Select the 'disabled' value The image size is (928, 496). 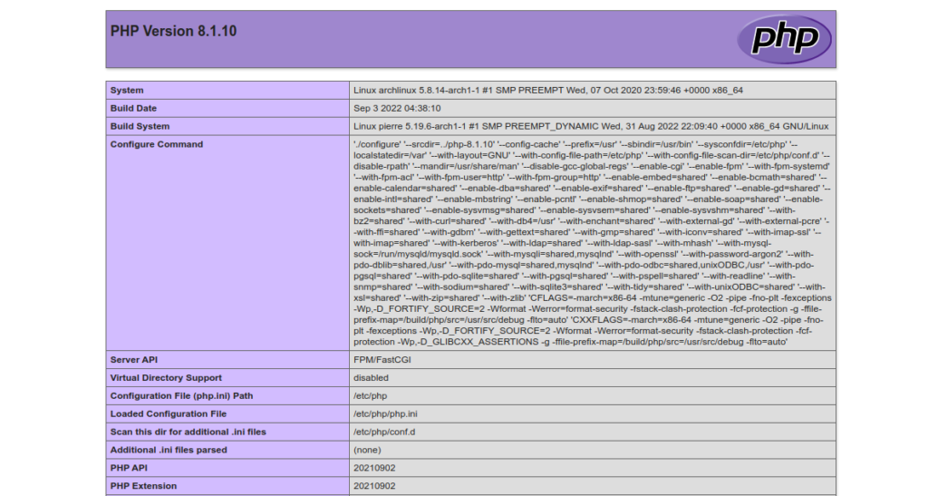(x=371, y=377)
